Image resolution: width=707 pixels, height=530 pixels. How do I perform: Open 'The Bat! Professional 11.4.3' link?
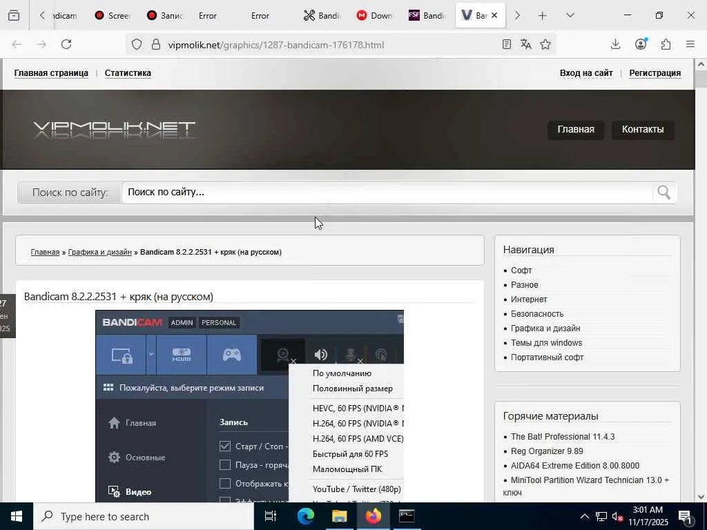(563, 437)
